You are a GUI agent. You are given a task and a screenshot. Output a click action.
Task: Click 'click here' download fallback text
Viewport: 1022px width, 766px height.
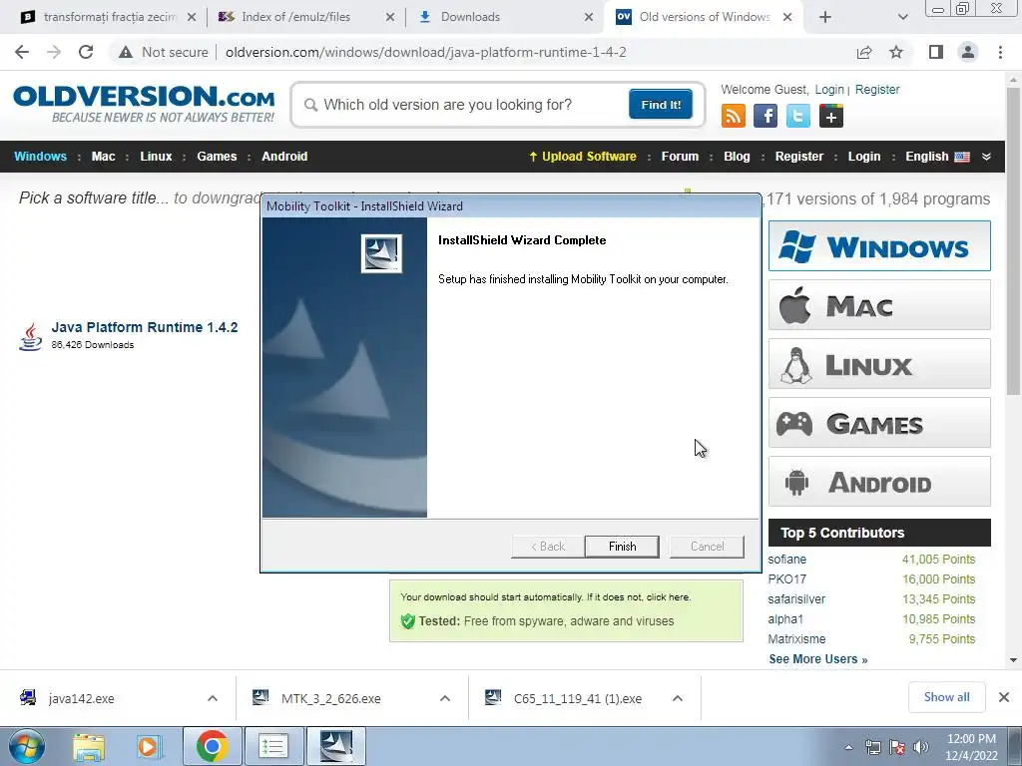(668, 597)
